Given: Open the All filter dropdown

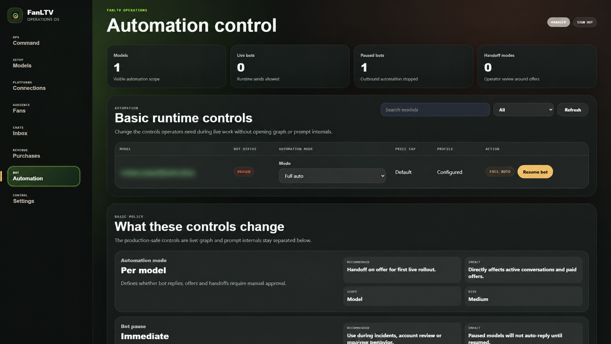Looking at the screenshot, I should 523,110.
